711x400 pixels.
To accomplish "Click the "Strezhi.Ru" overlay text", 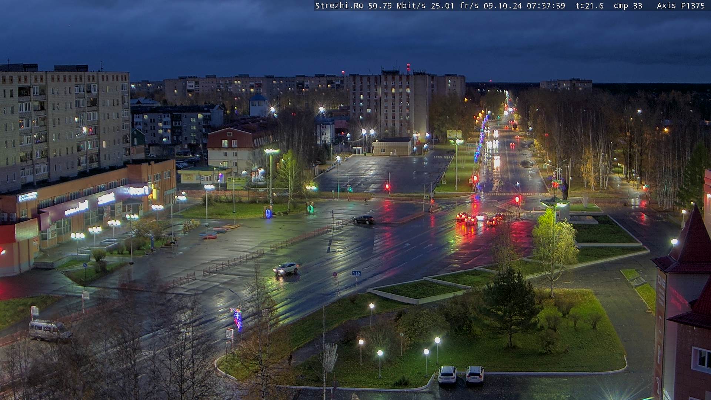I will (339, 6).
